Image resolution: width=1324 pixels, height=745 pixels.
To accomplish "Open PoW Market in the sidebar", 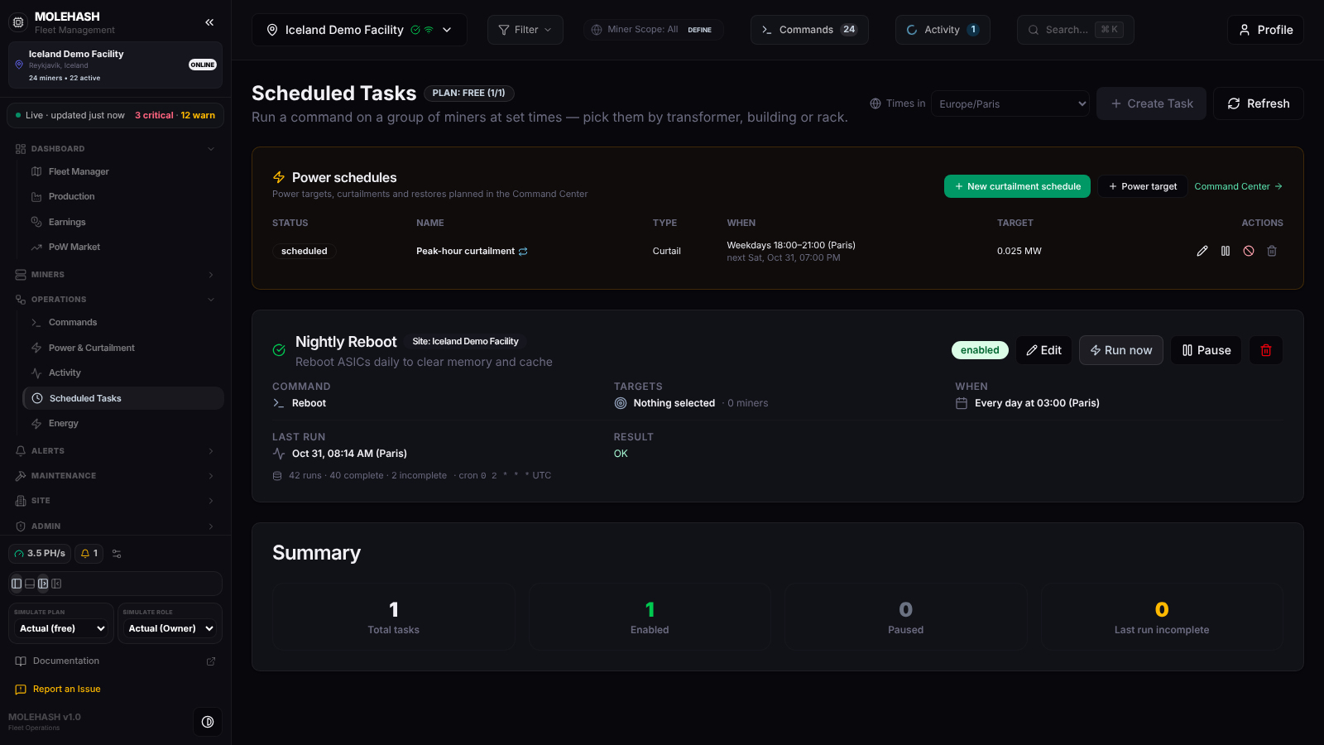I will (x=123, y=247).
